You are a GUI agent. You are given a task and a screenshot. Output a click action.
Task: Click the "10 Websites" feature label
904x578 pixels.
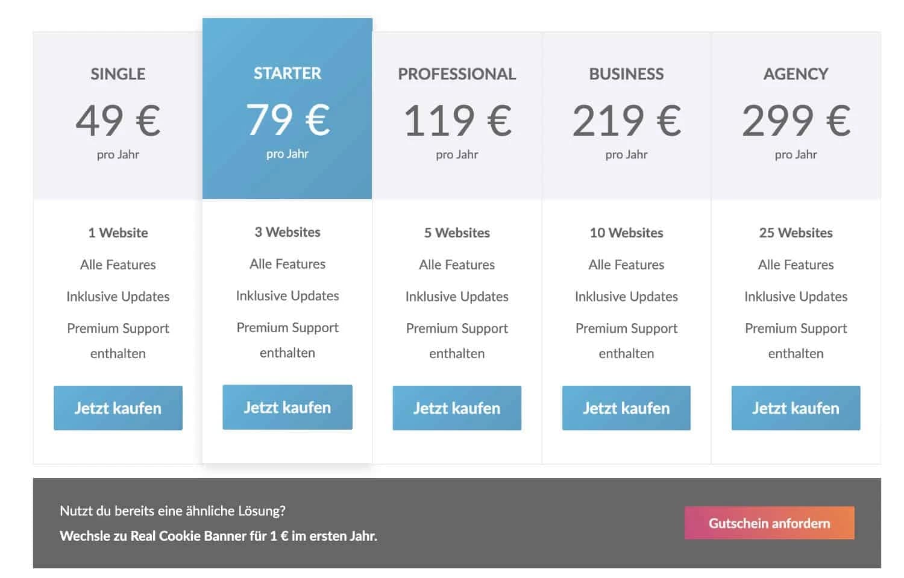pyautogui.click(x=626, y=233)
